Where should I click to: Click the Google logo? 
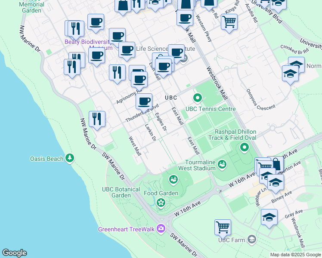pos(15,253)
